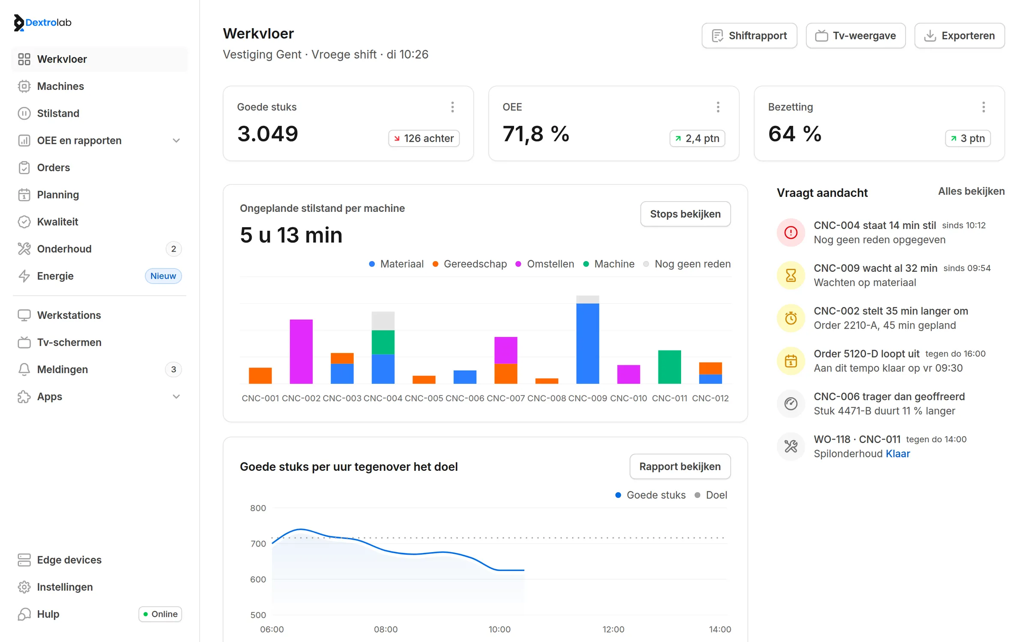Screen dimensions: 1028x642
Task: Click the Stilstand pause icon
Action: click(24, 113)
